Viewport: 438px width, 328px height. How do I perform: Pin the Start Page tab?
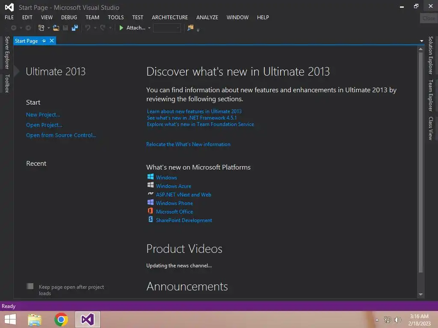coord(44,41)
